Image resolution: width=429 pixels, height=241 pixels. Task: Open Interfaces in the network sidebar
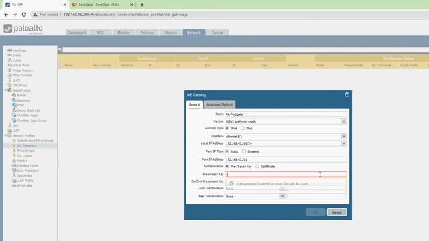19,50
